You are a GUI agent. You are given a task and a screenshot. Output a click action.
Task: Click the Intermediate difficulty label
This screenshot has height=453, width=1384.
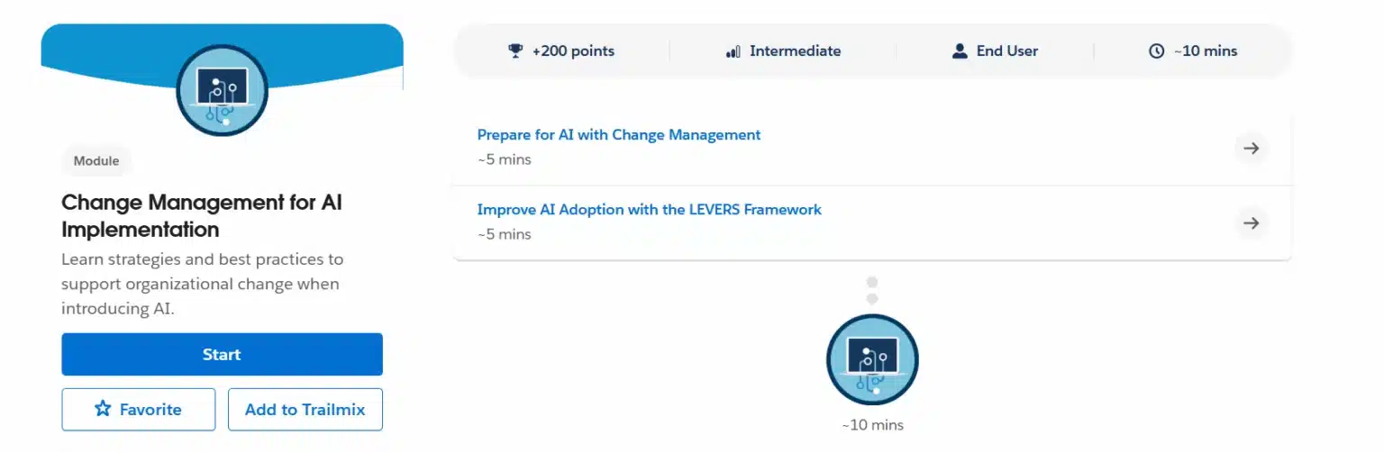click(796, 51)
